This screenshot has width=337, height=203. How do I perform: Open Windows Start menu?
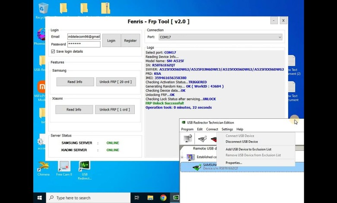(40, 198)
